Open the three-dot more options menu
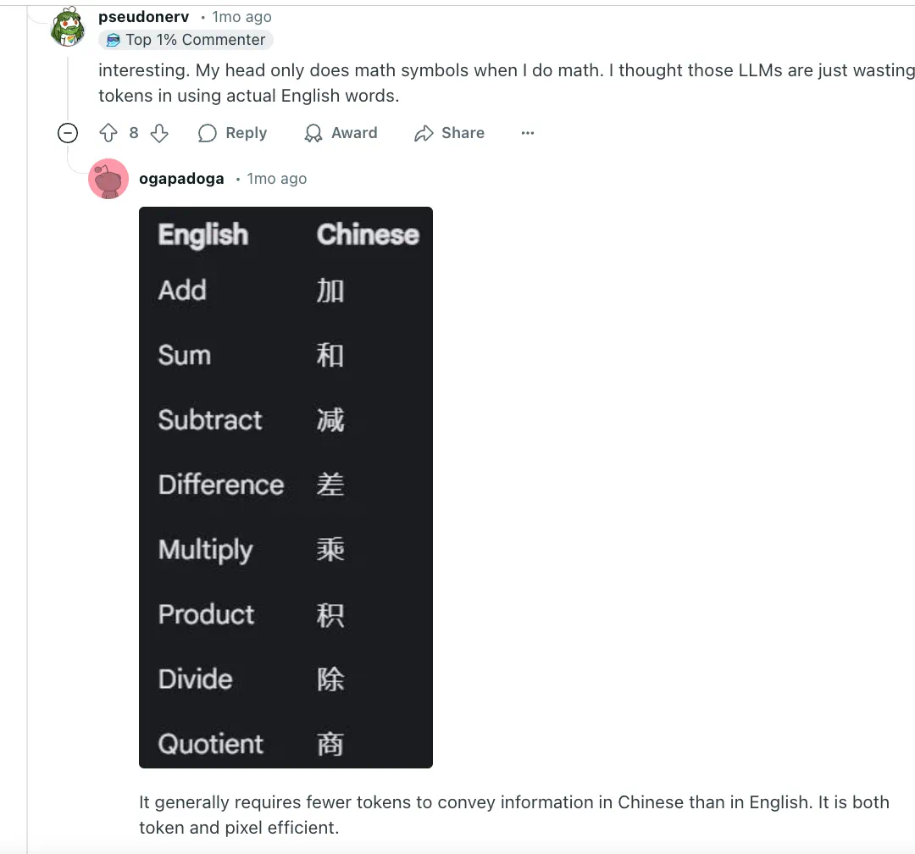 pos(528,133)
